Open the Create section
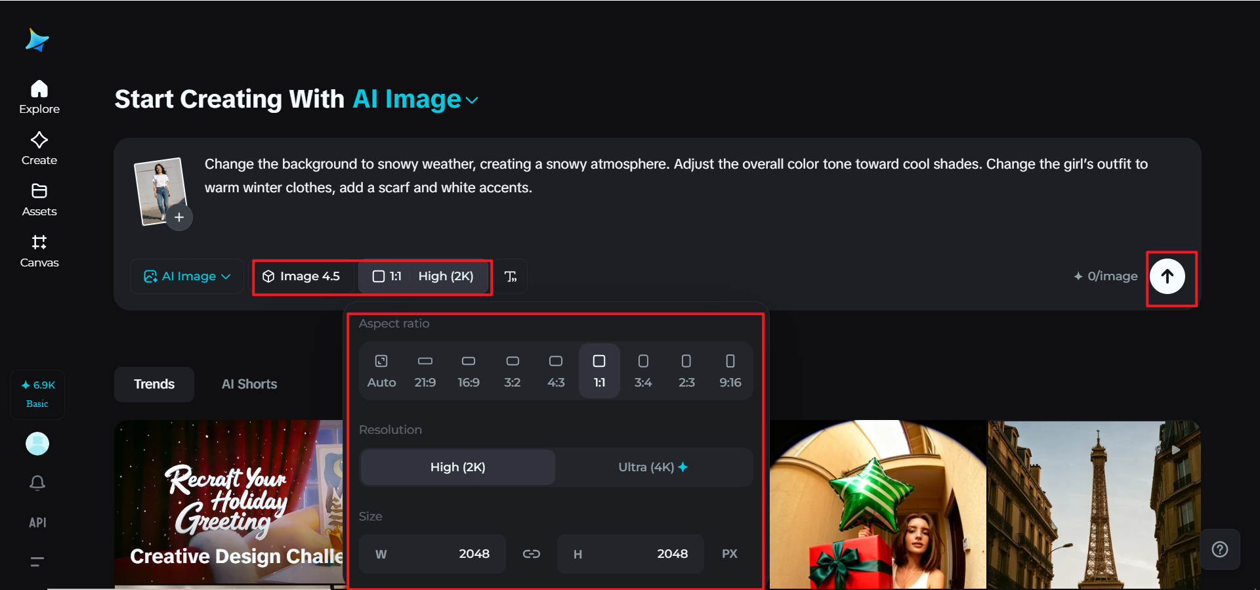 tap(39, 148)
